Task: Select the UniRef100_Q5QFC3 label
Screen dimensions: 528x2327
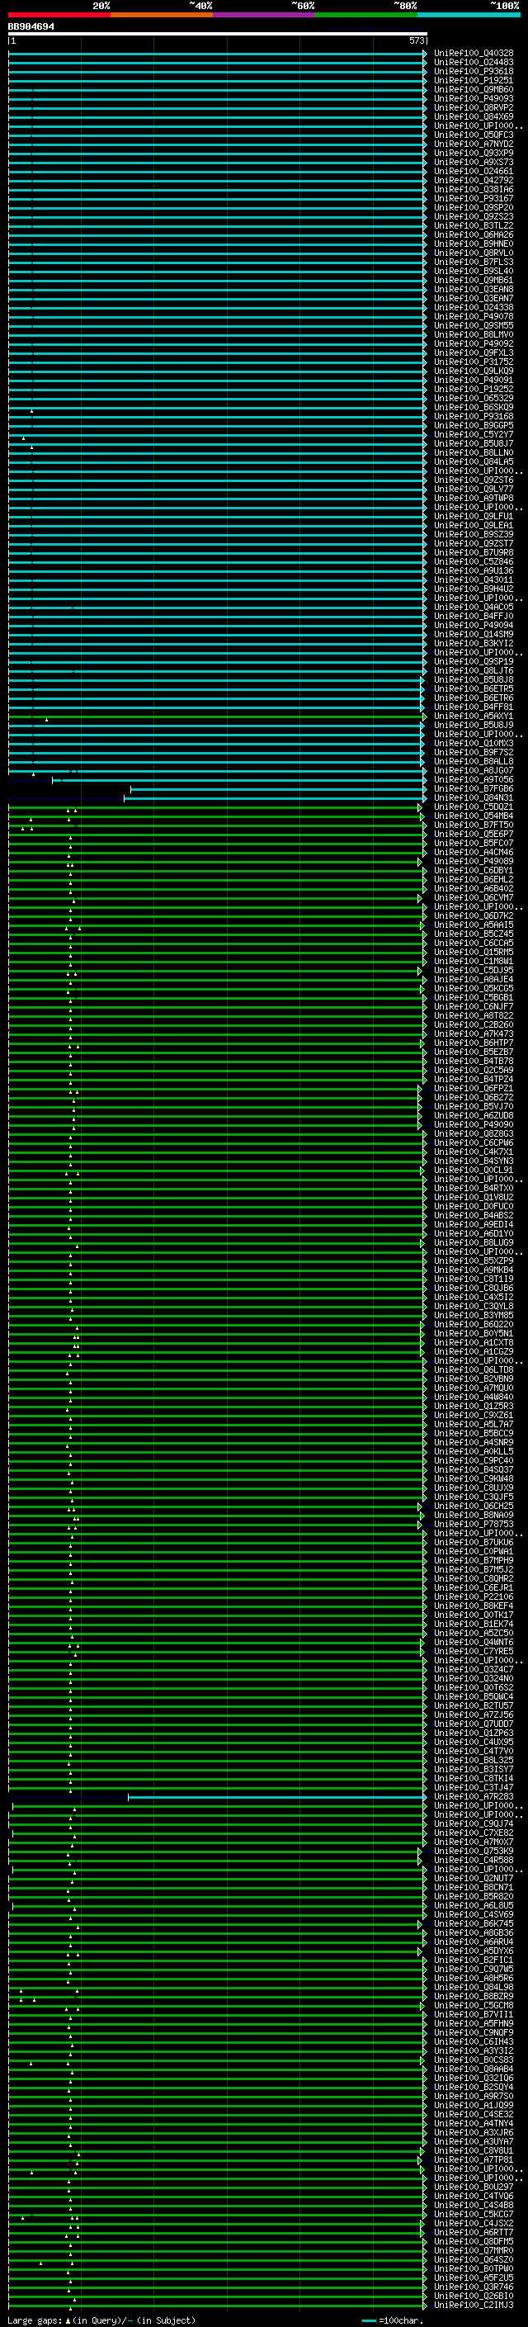Action: tap(473, 135)
